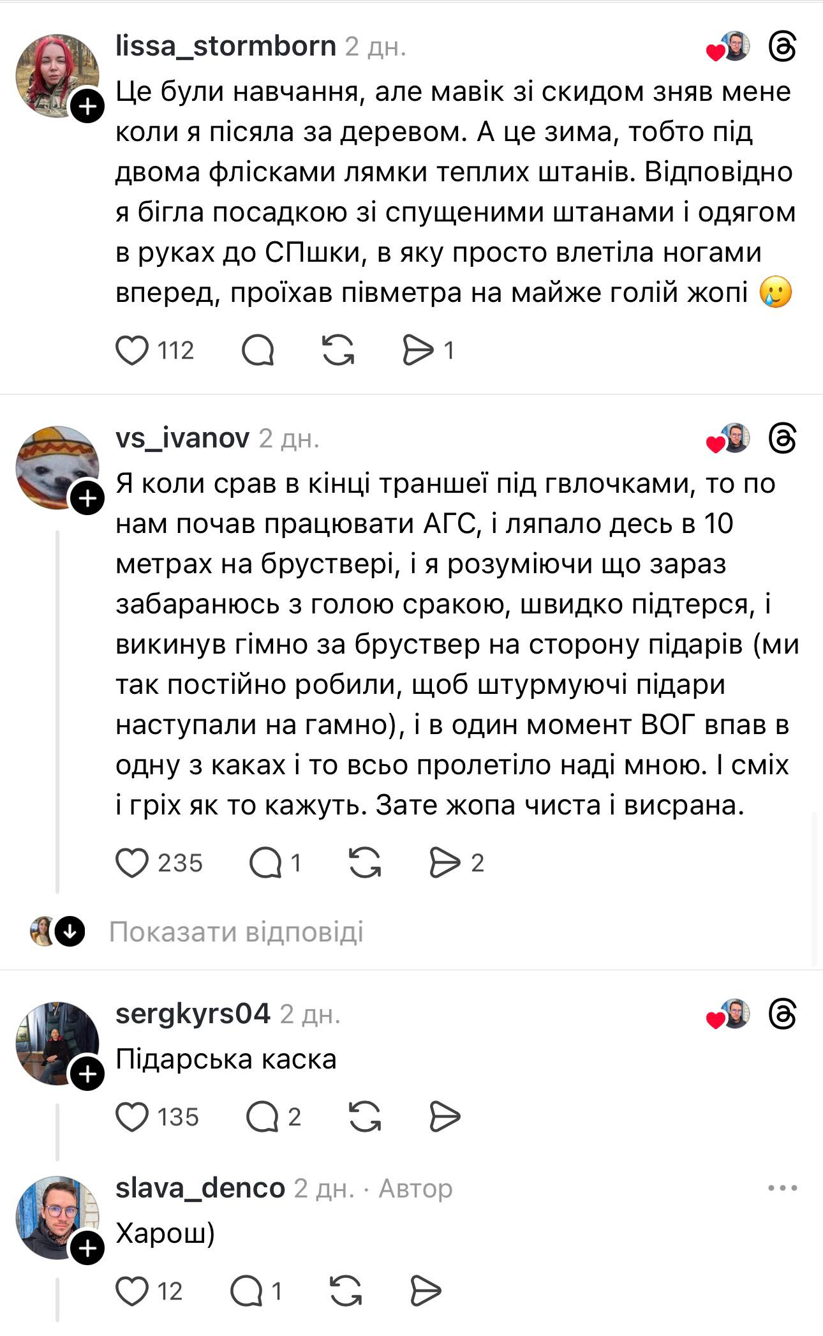823x1336 pixels.
Task: Open replies on sergkyrs04's comment
Action: pyautogui.click(x=262, y=1117)
